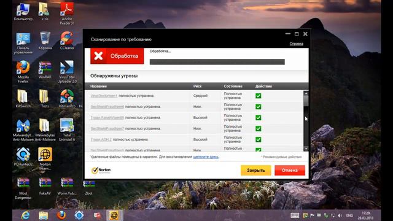Uncheck the action box for VirusDoctor!gen1
393x221 pixels.
click(258, 96)
